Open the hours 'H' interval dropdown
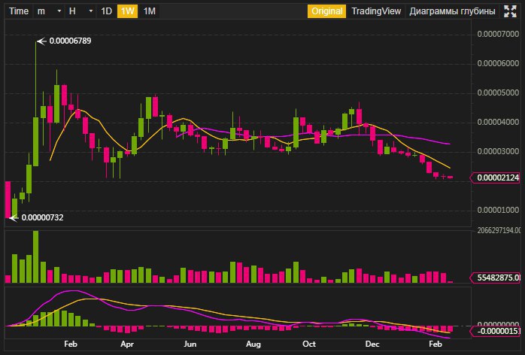This screenshot has height=355, width=525. (x=80, y=11)
